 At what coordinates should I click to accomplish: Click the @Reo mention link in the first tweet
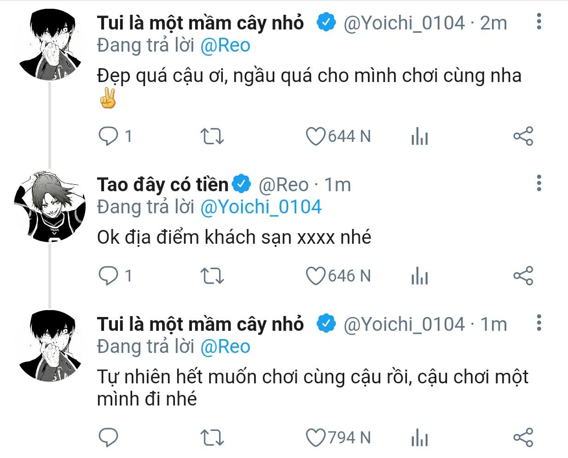225,46
